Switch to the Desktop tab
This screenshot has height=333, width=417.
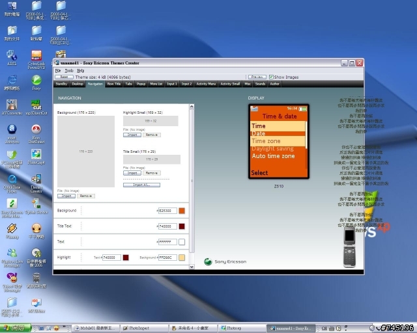[78, 84]
